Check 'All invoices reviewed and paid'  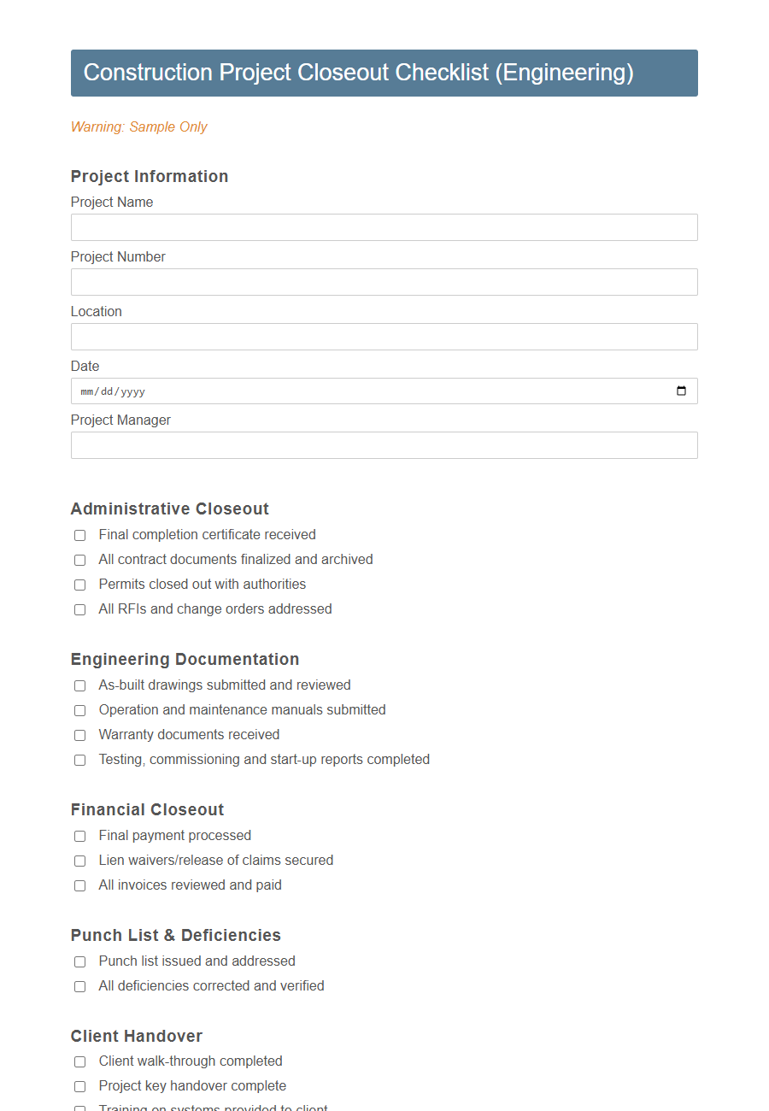79,885
